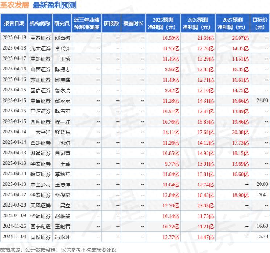Click researcher name 彭家乐

63,101
